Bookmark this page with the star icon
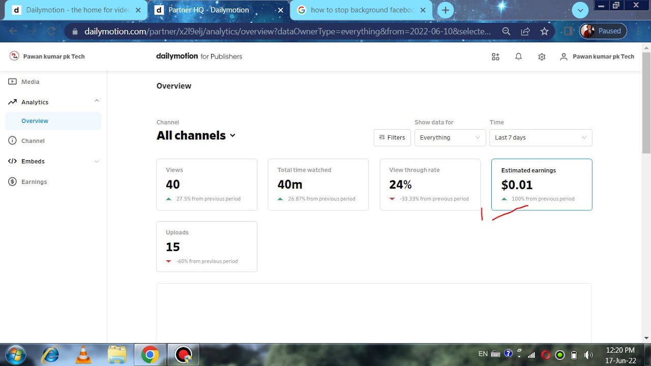Screen dimensions: 651x366 click(544, 32)
